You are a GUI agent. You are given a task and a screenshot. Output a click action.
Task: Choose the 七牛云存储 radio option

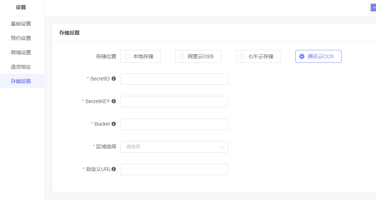click(258, 56)
